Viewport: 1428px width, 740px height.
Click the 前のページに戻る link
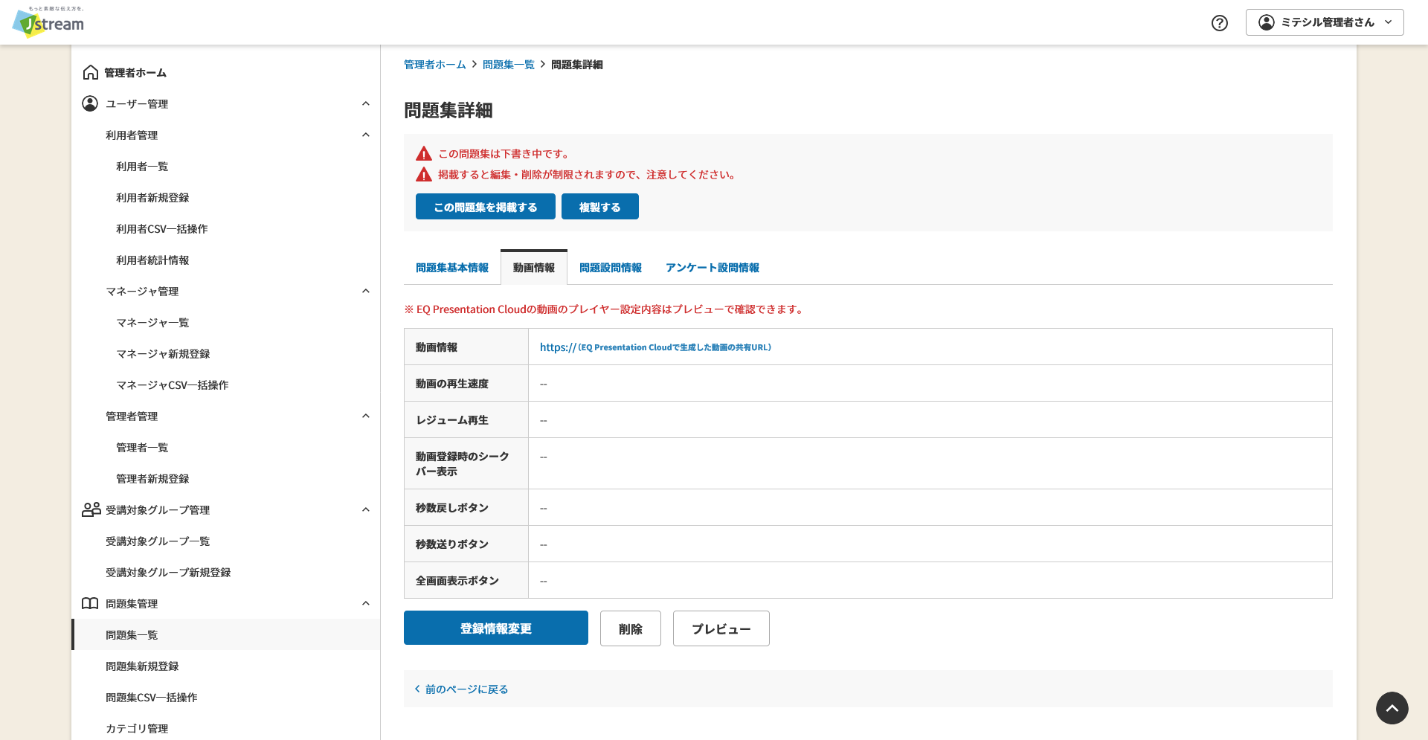pos(466,689)
